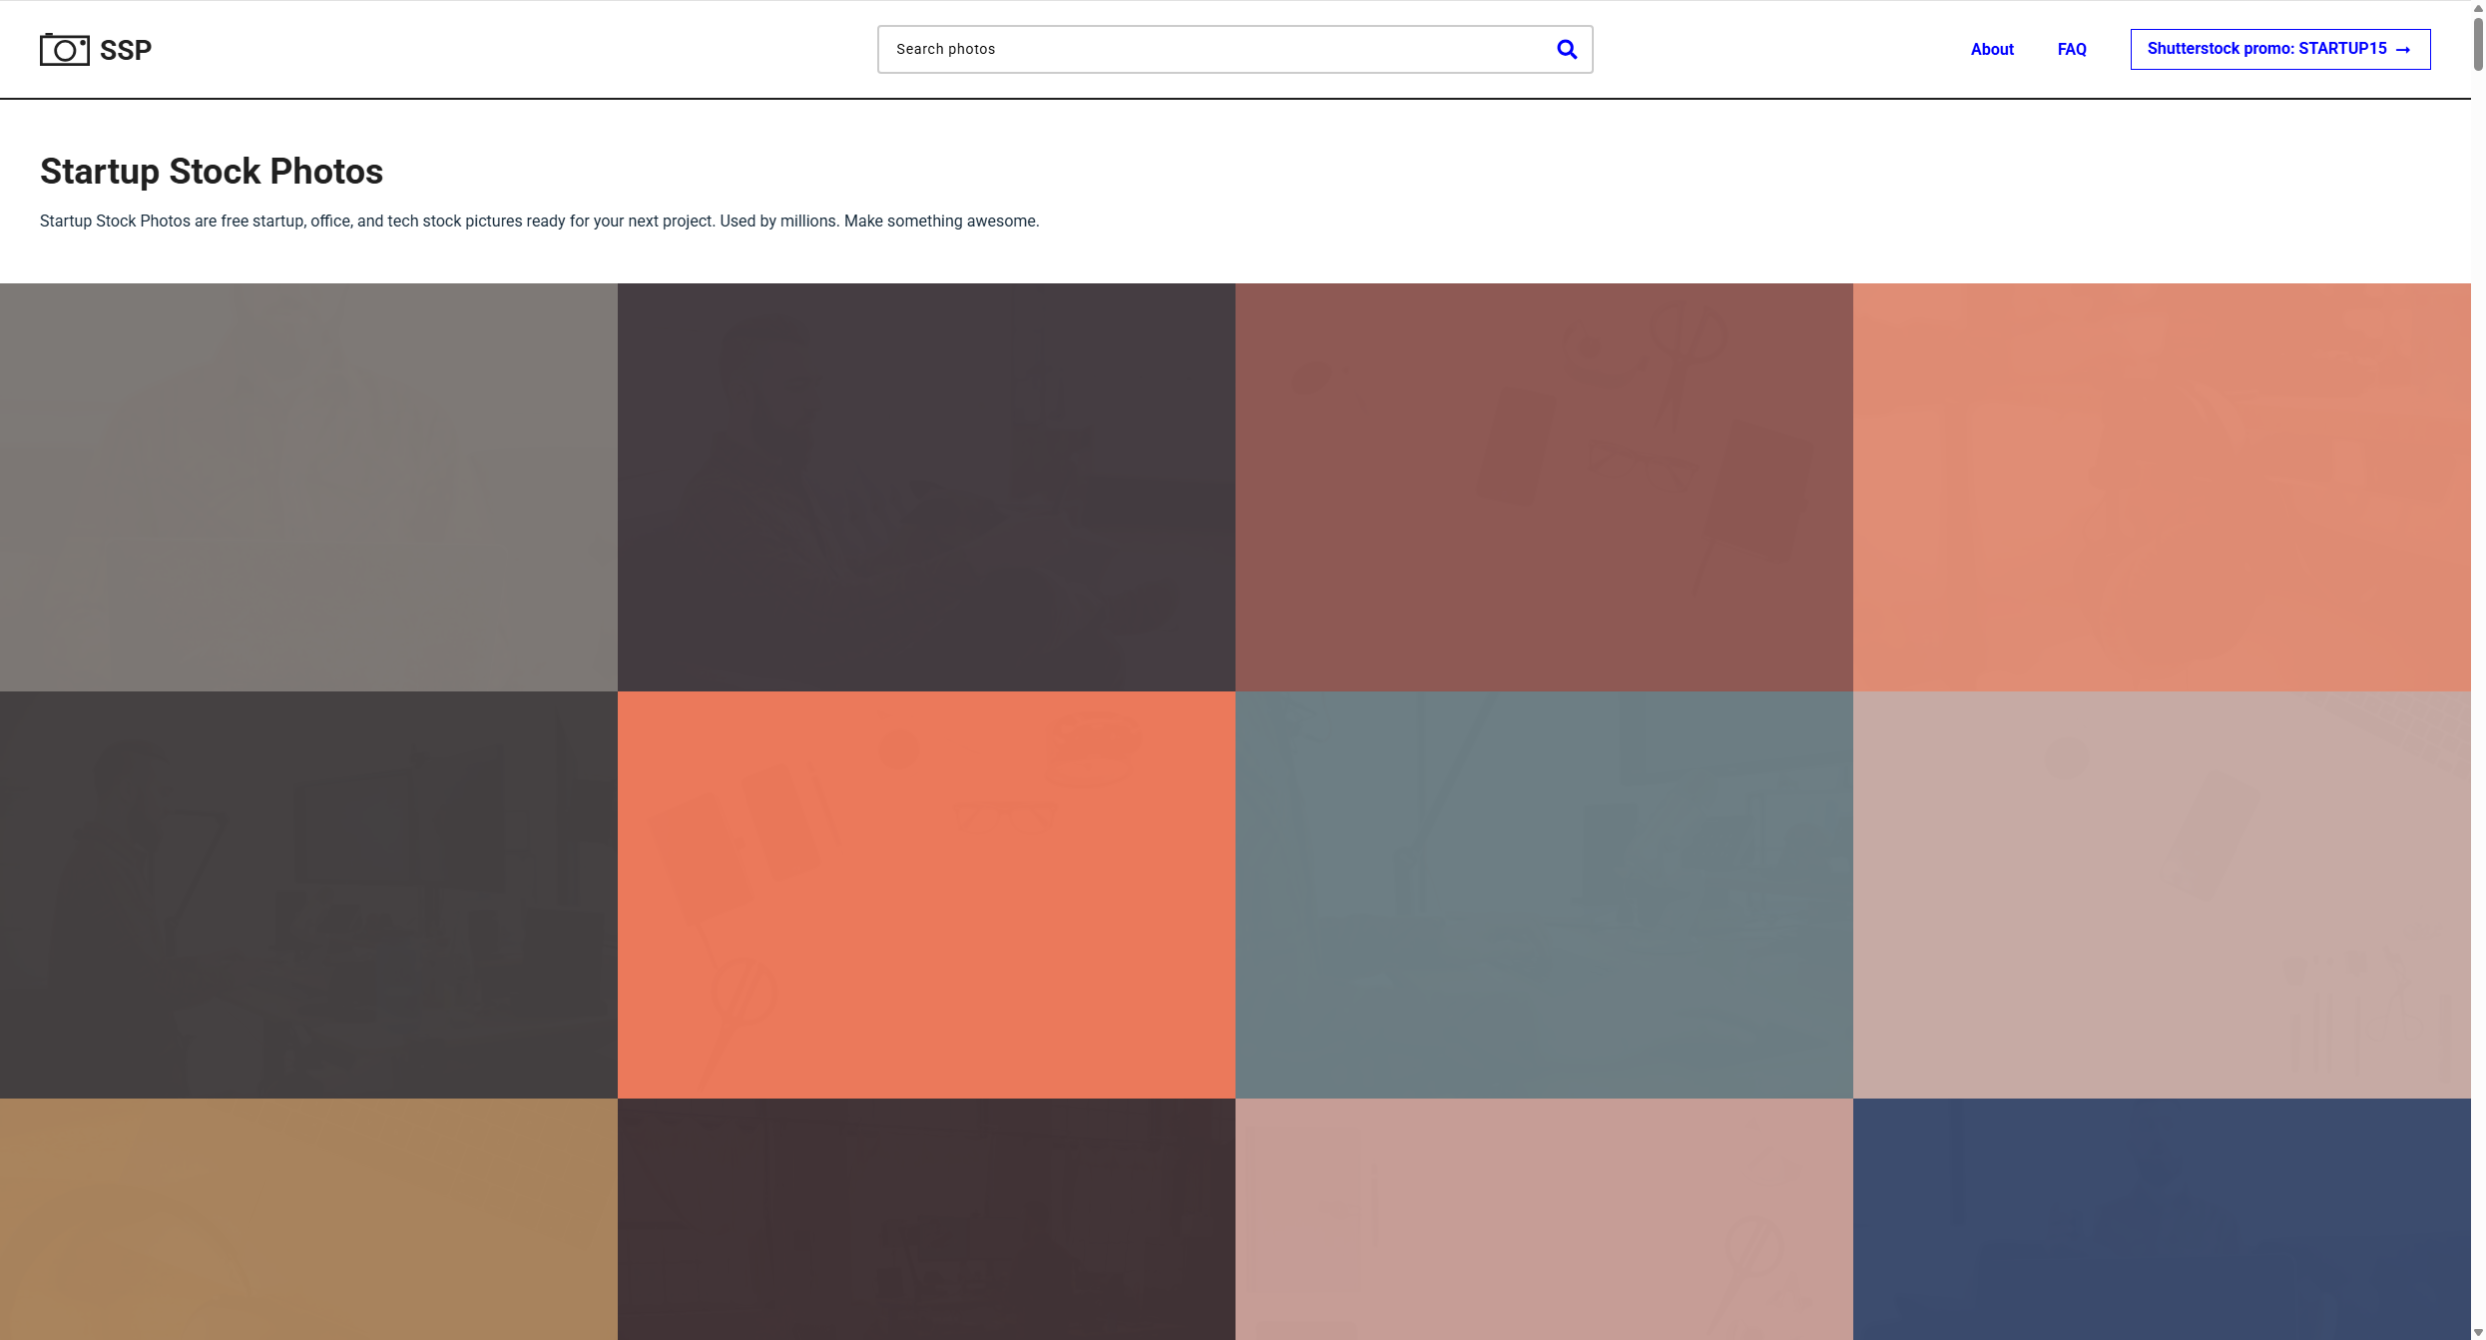Open the pale pinkish-beige thumbnail in row two
2486x1340 pixels.
pyautogui.click(x=2162, y=895)
